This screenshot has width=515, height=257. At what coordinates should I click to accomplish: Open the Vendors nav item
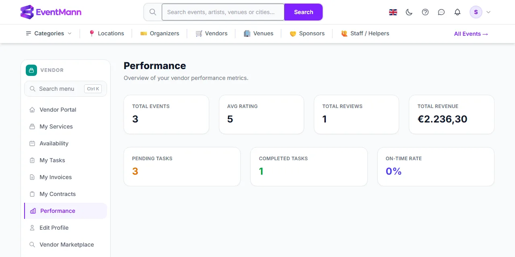(212, 33)
